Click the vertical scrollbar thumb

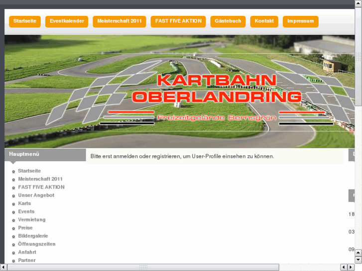coord(358,57)
